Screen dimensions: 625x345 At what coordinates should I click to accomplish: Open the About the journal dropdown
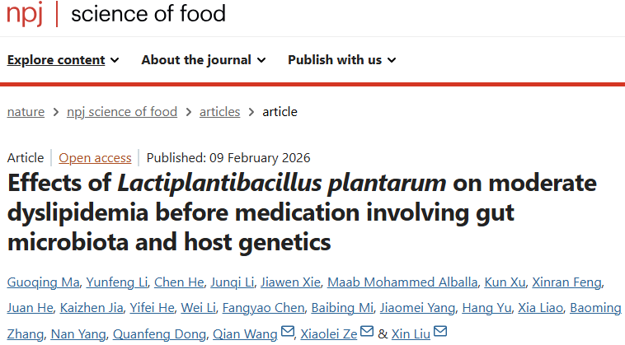tap(203, 59)
